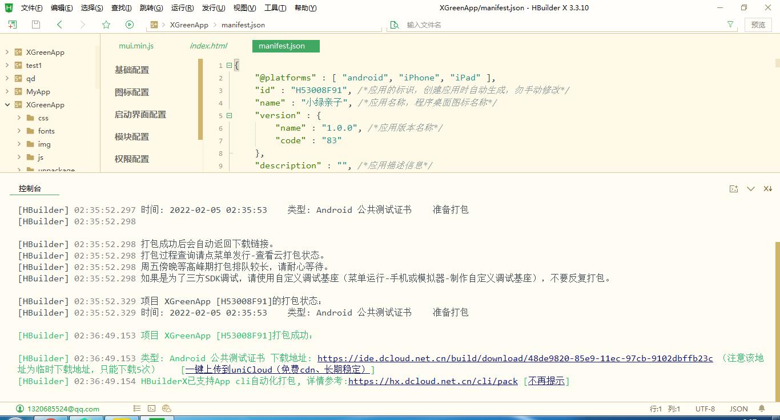Open the 选择(S) menu
The height and width of the screenshot is (420, 780).
pos(92,8)
